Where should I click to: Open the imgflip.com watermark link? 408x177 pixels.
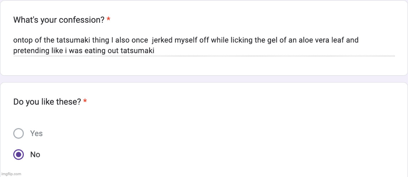(x=11, y=174)
